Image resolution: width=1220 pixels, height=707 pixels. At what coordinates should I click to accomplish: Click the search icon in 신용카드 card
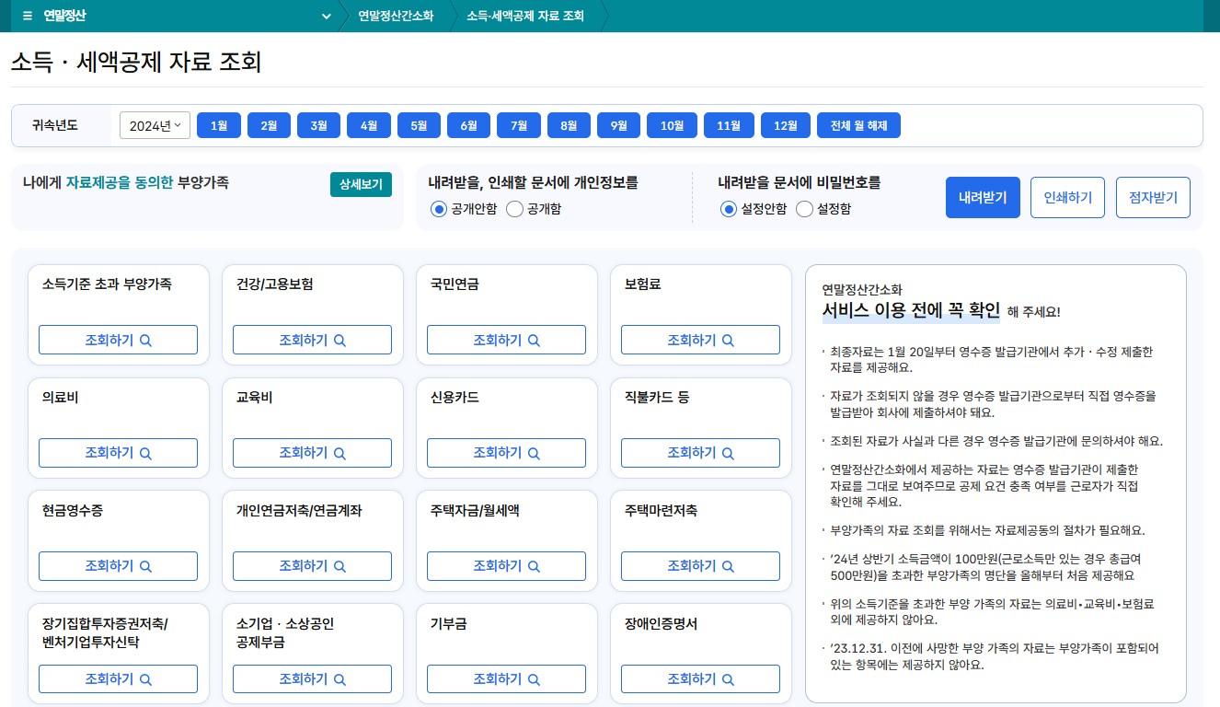(534, 453)
